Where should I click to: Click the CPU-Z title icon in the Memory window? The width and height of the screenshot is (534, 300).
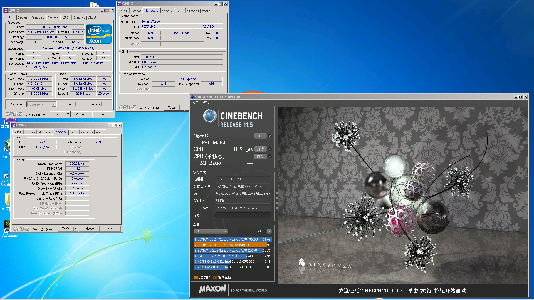13,125
